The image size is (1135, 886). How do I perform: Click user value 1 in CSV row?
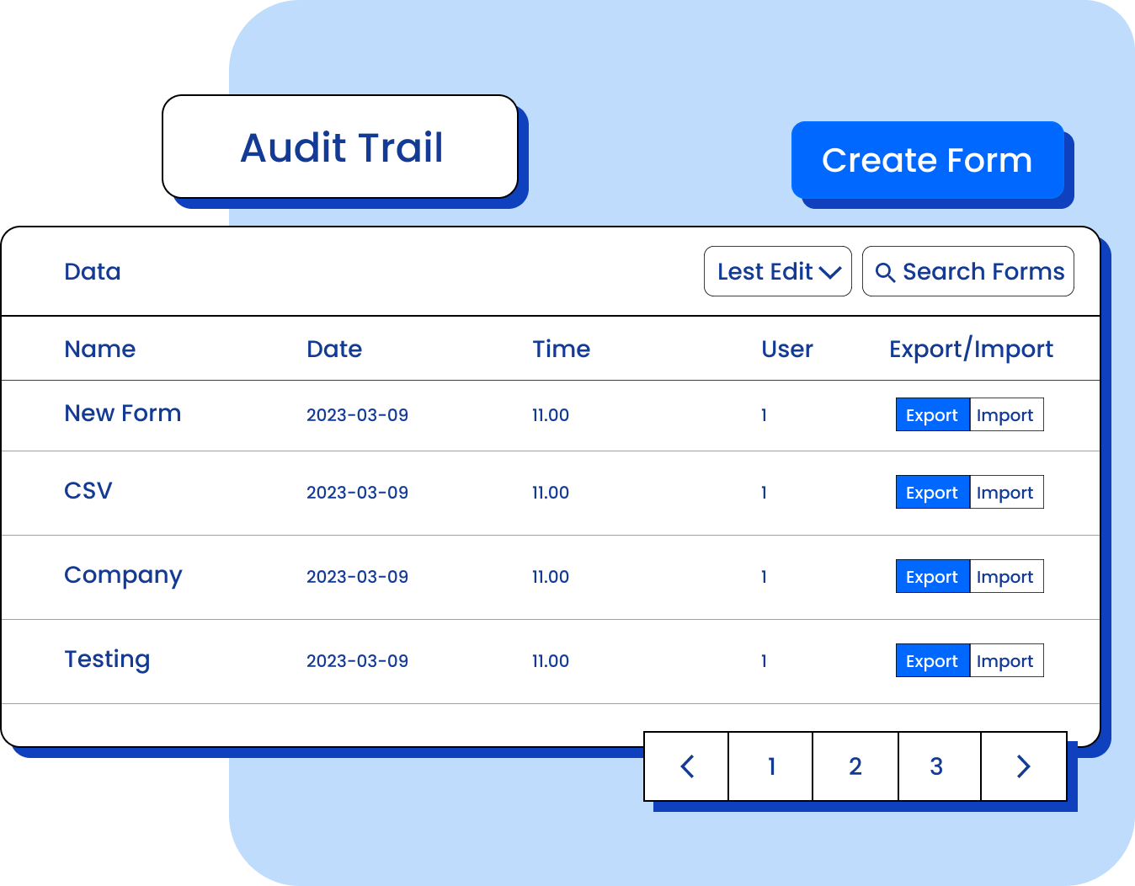[764, 493]
